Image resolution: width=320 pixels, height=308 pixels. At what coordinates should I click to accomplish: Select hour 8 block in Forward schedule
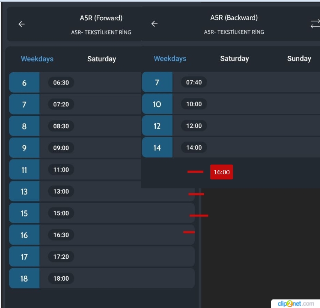(x=24, y=126)
